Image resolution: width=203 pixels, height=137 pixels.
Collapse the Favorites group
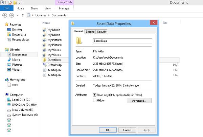[3, 25]
